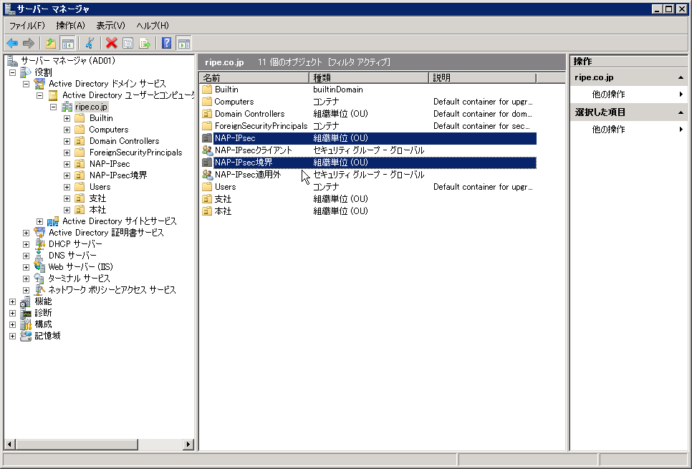Click tree pane scrollbar left arrow
This screenshot has height=469, width=692.
10,444
